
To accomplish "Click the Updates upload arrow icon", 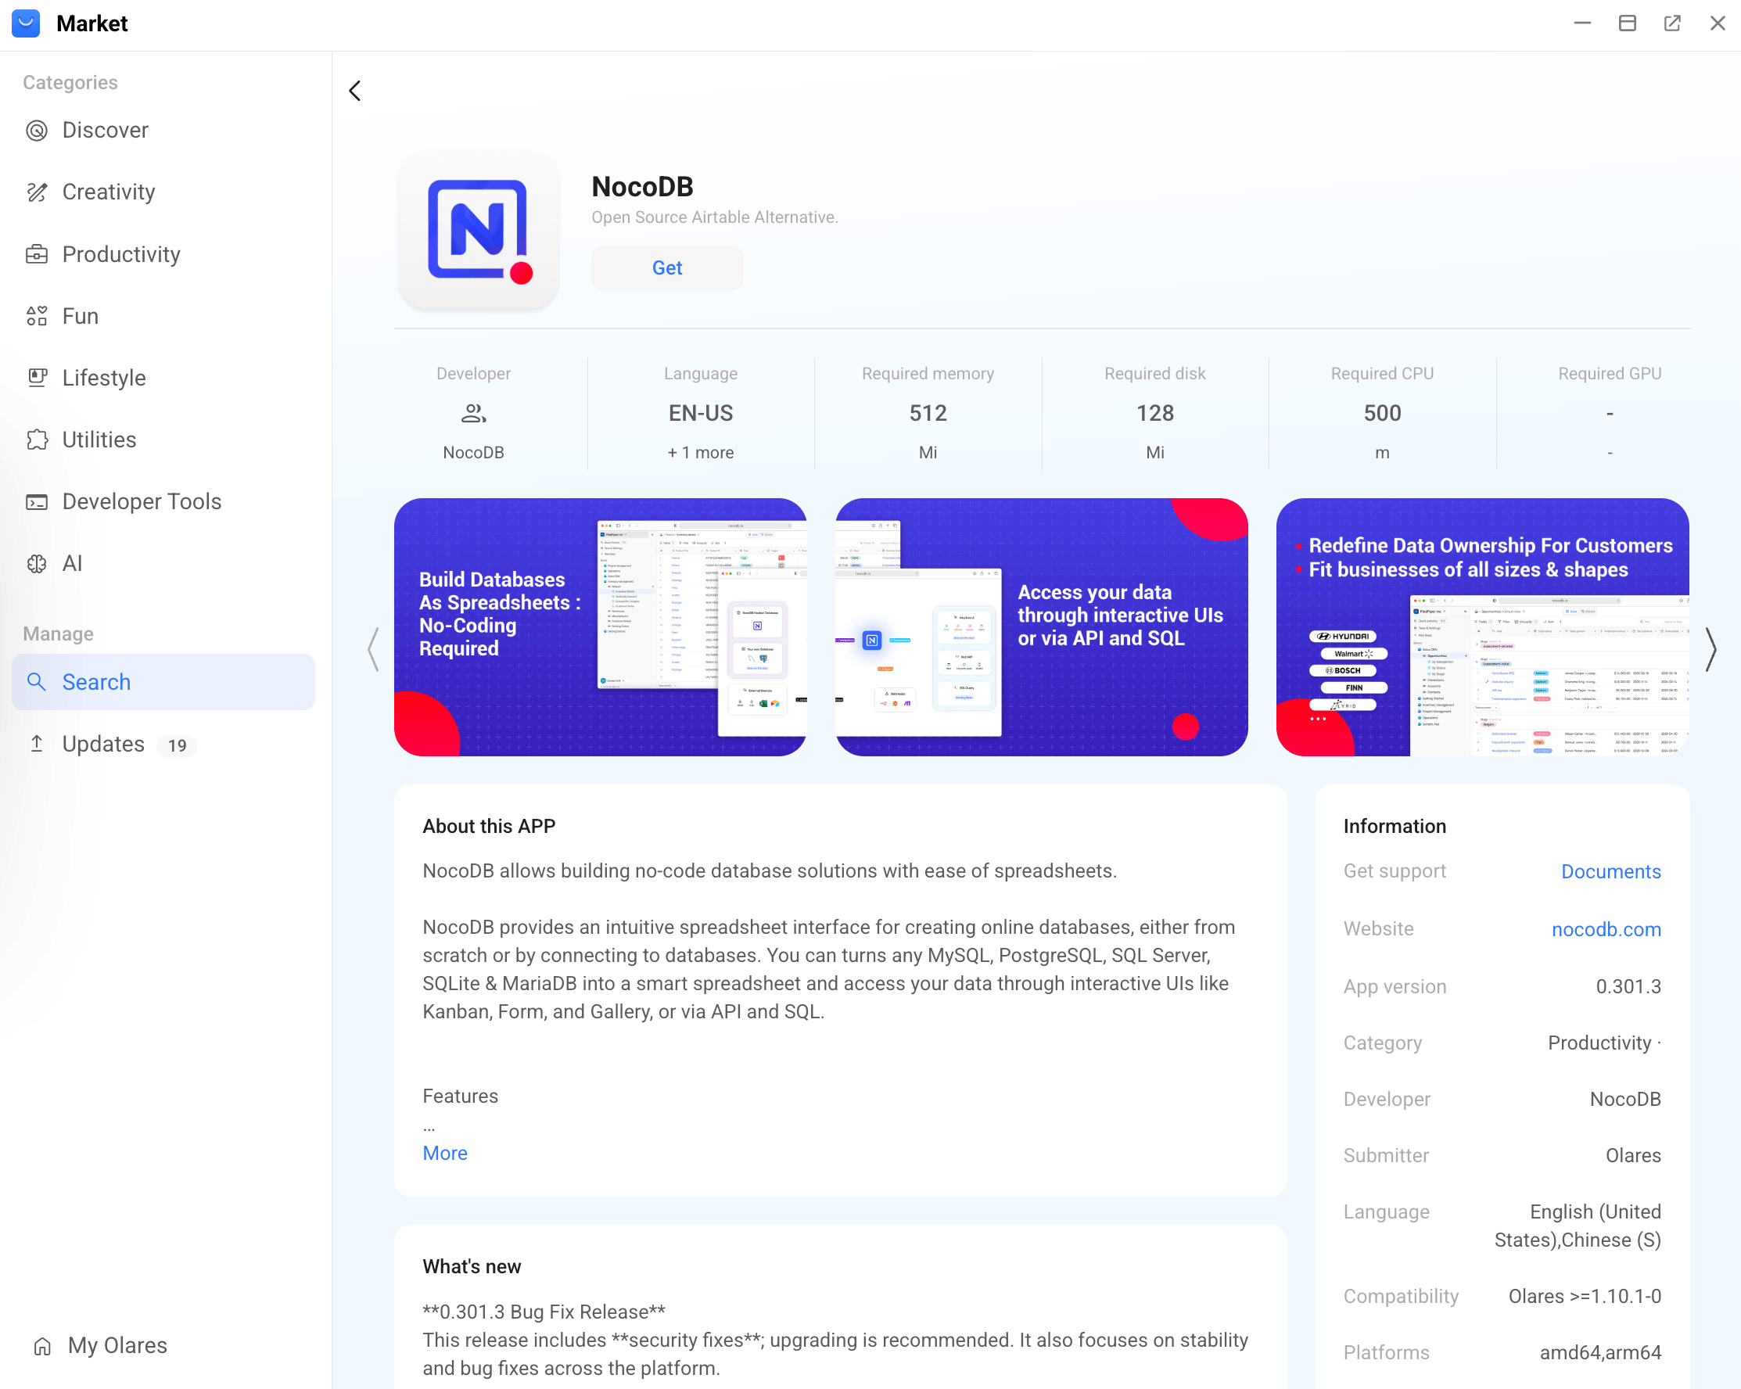I will point(37,744).
